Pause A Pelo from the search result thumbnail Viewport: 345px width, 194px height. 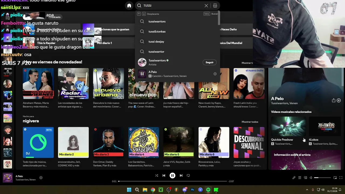[142, 74]
